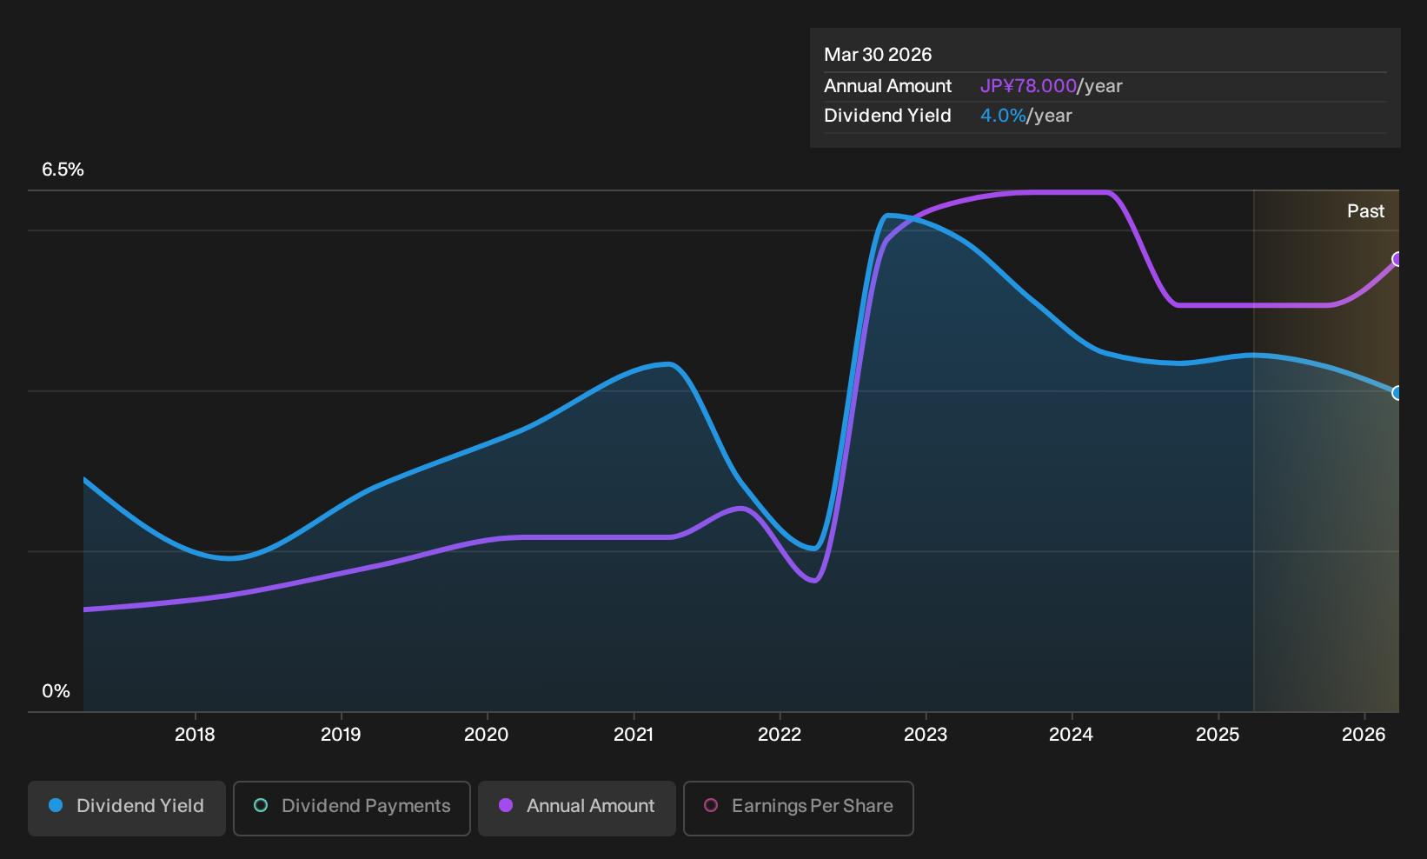Screen dimensions: 1427x859
Task: Click the blue endpoint marker on chart
Action: click(x=1397, y=393)
